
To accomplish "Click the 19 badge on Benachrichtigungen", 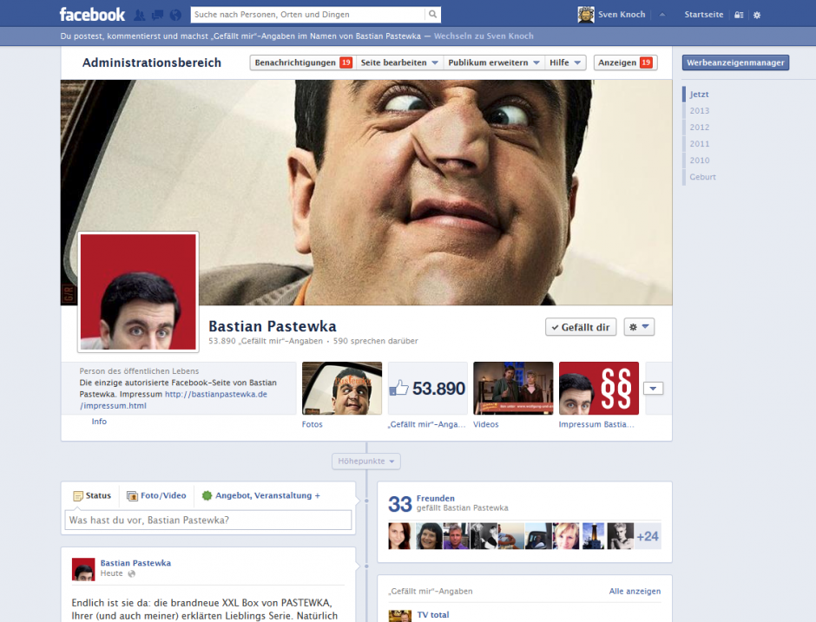I will coord(345,62).
